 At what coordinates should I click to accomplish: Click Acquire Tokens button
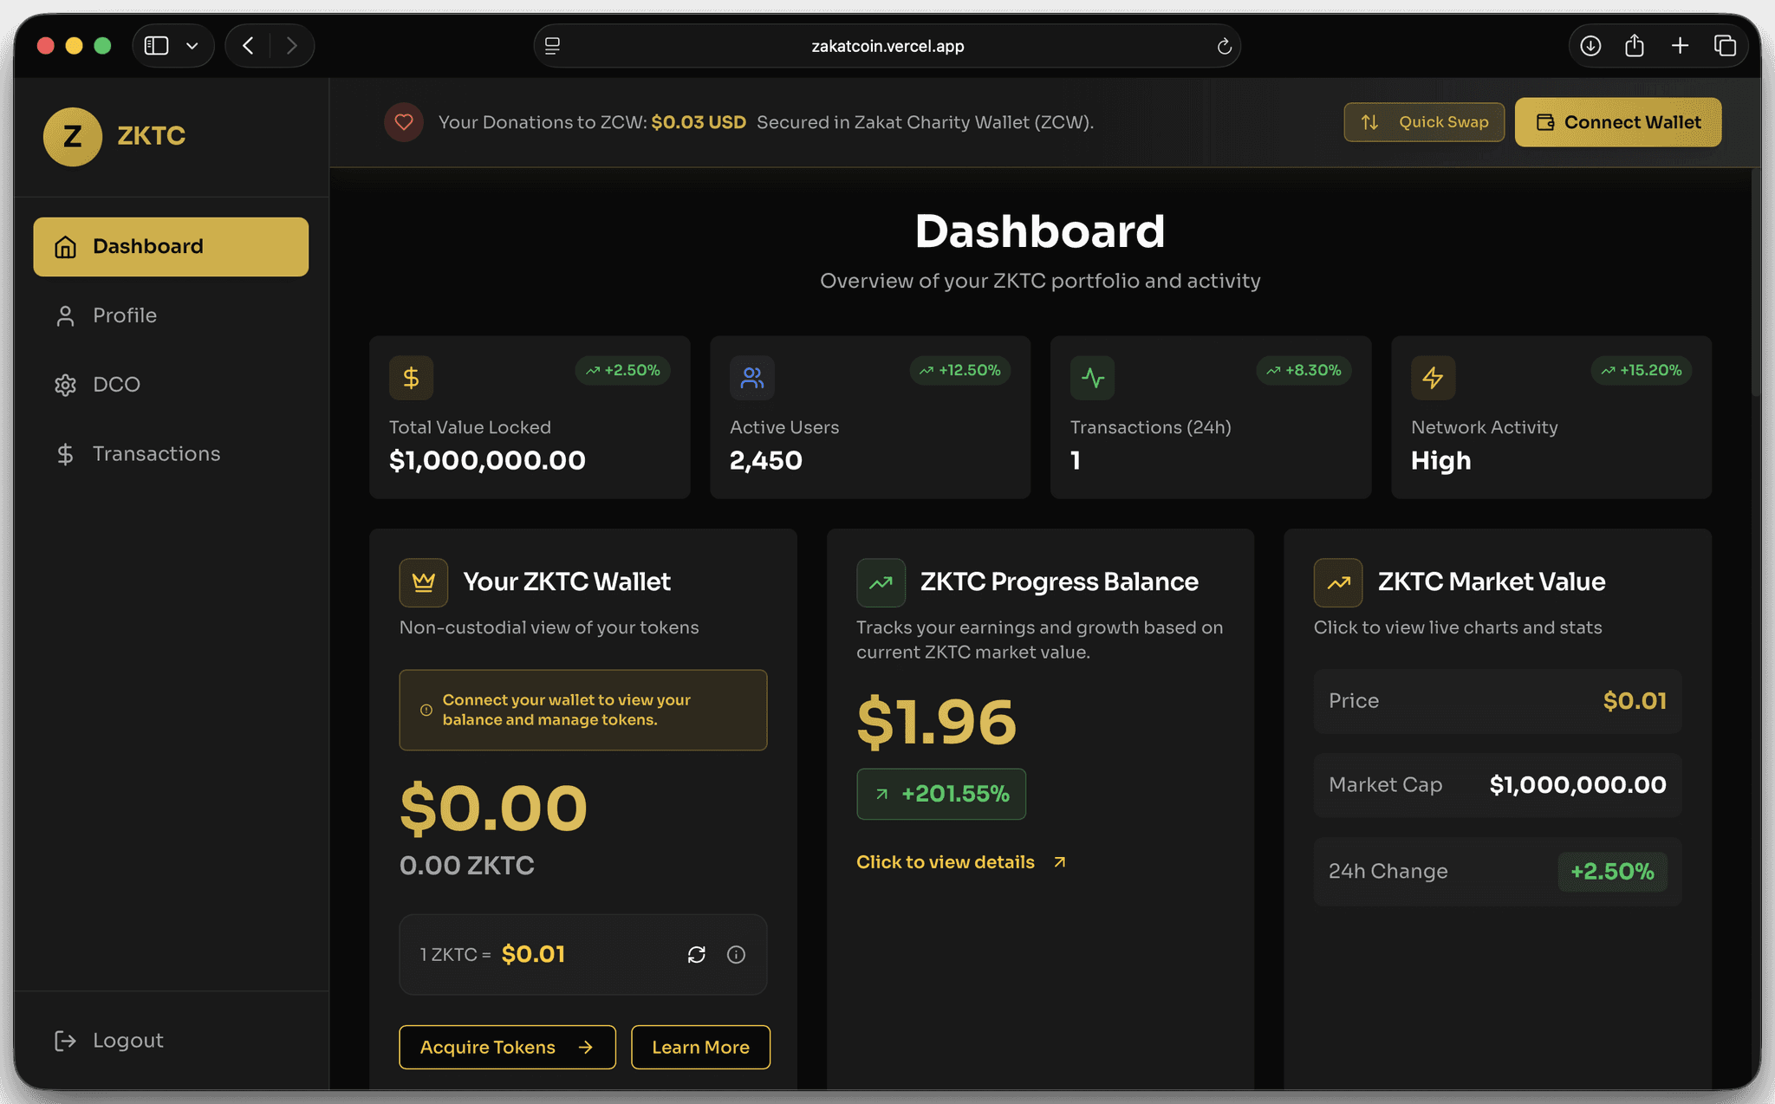pyautogui.click(x=507, y=1047)
